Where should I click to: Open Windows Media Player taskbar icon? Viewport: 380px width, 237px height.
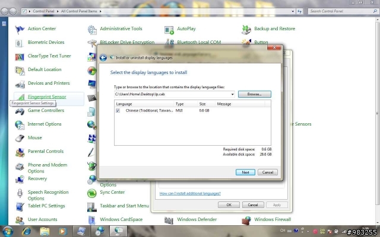click(63, 232)
